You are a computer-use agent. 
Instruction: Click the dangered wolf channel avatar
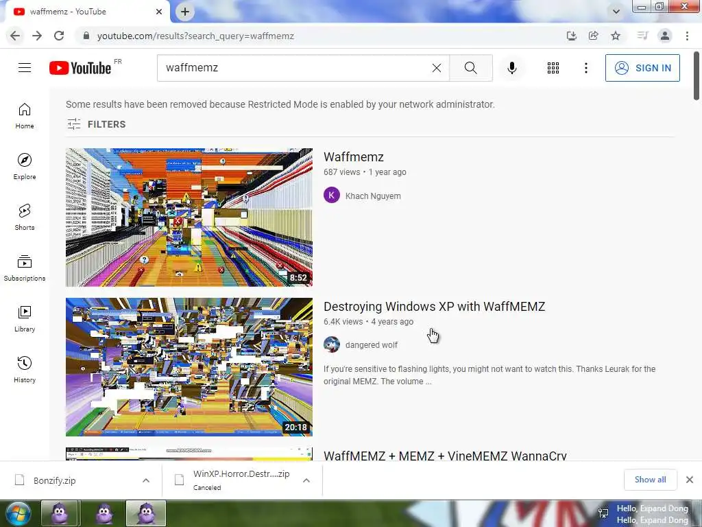(x=332, y=344)
